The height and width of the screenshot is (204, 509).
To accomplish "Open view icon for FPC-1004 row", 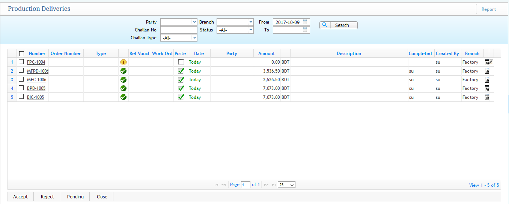I will point(487,62).
